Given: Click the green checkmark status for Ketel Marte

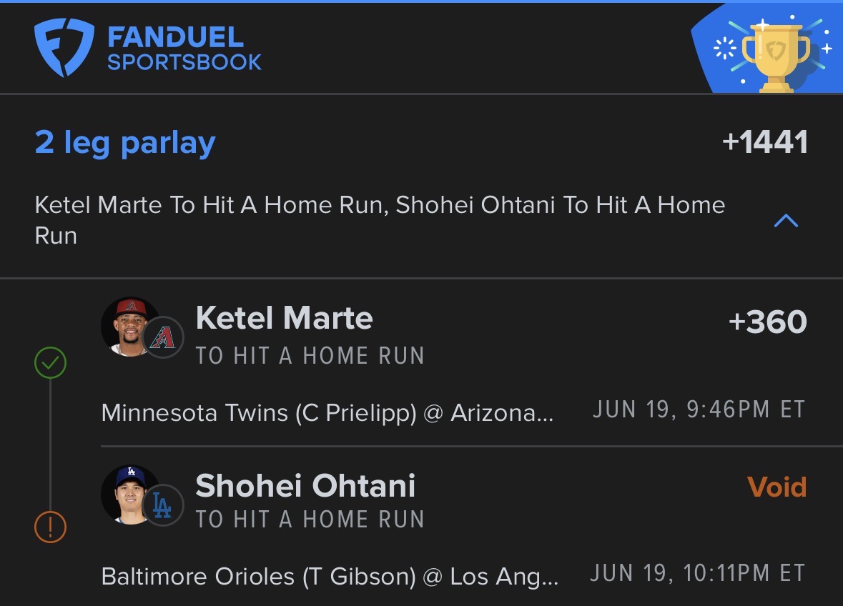Looking at the screenshot, I should (51, 362).
